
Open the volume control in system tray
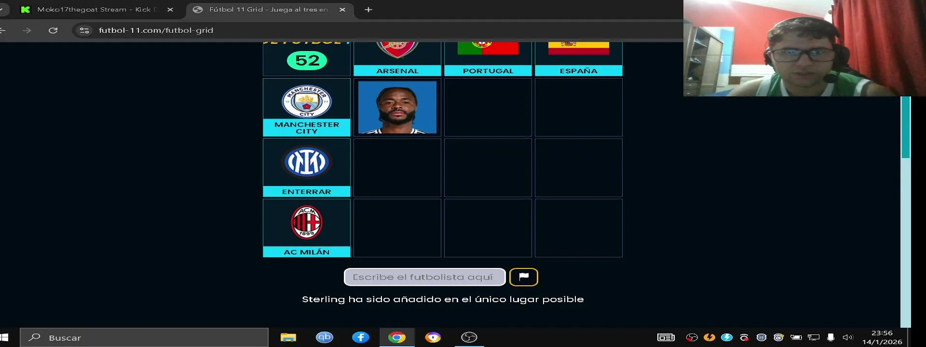click(x=848, y=337)
